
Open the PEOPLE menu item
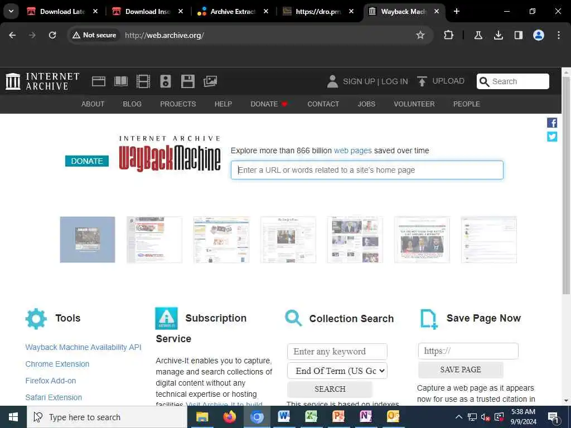[x=467, y=104]
